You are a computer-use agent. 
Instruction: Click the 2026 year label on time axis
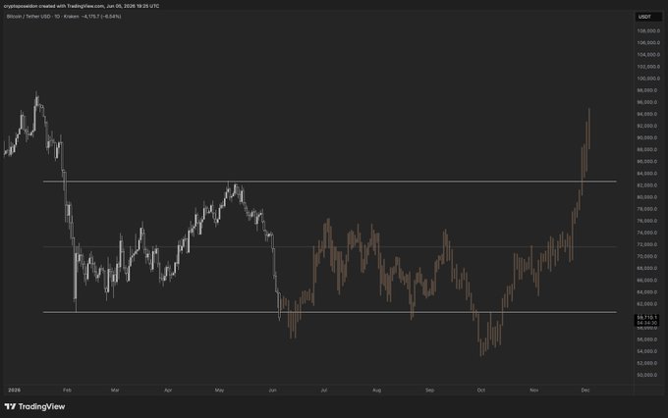click(14, 390)
